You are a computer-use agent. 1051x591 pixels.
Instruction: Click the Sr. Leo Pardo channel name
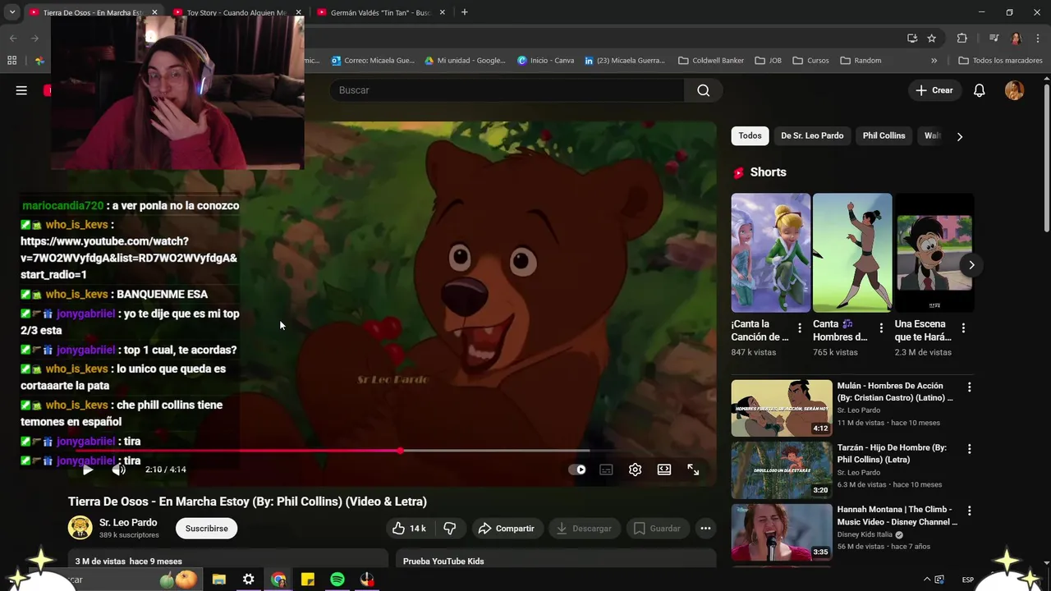(x=128, y=523)
